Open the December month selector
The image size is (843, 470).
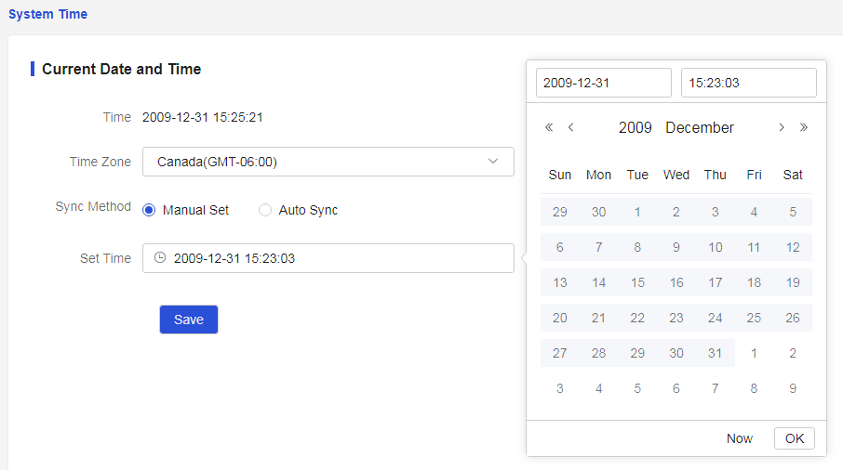(700, 127)
